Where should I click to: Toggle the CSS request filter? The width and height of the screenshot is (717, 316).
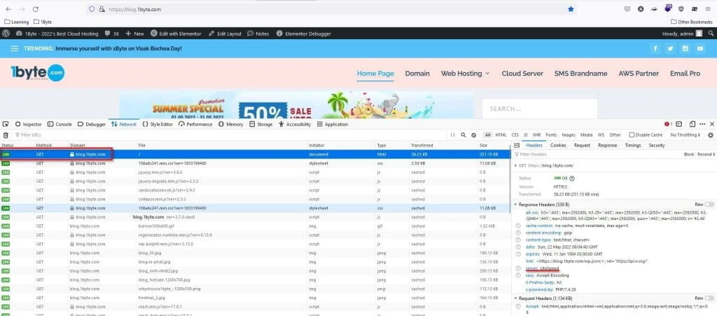tap(515, 135)
